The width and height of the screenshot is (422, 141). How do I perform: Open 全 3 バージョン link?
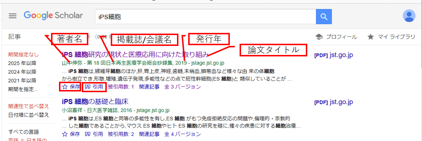(182, 87)
